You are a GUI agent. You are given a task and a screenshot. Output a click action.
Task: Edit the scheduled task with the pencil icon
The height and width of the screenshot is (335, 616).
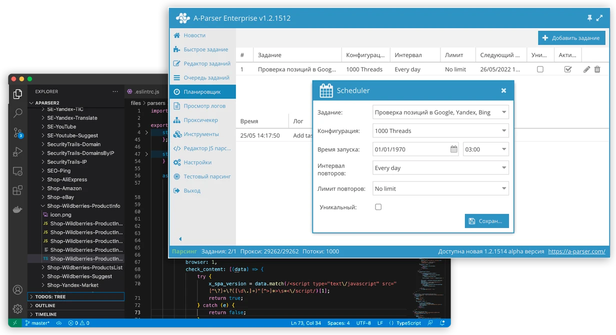click(x=587, y=69)
